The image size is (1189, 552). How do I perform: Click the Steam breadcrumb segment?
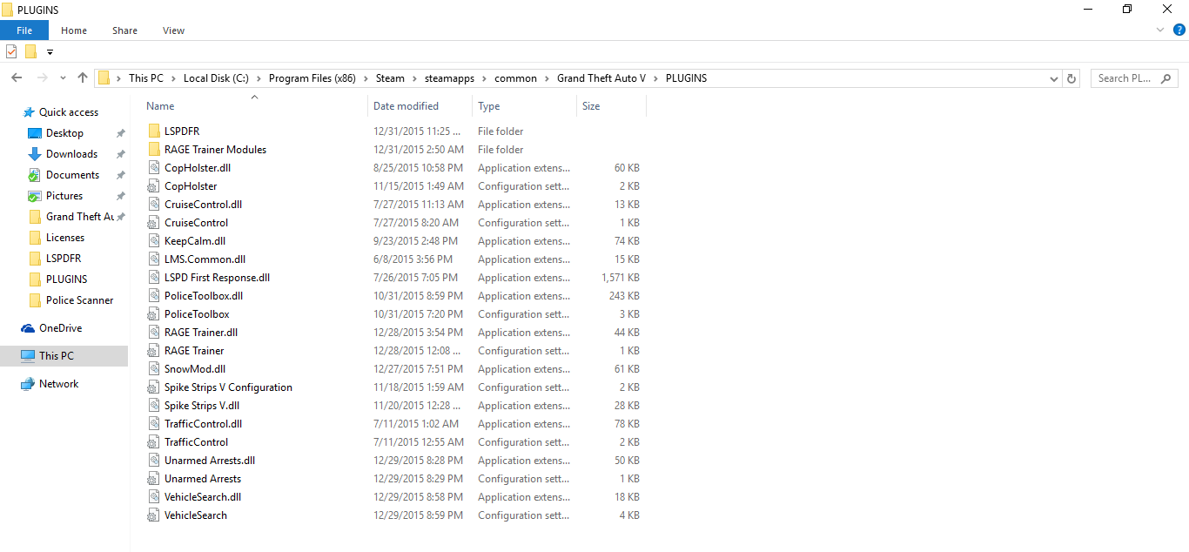(x=390, y=78)
